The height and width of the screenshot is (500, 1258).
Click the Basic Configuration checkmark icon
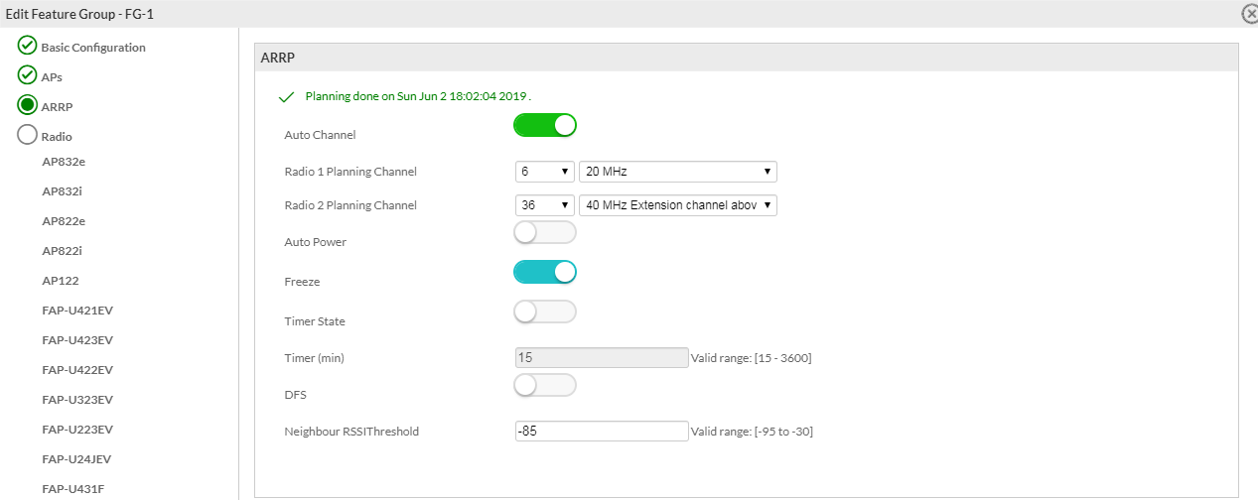click(x=28, y=46)
